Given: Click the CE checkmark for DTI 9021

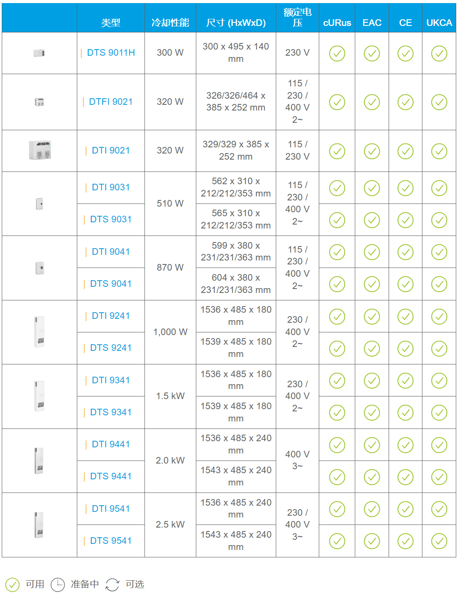Looking at the screenshot, I should pos(405,151).
